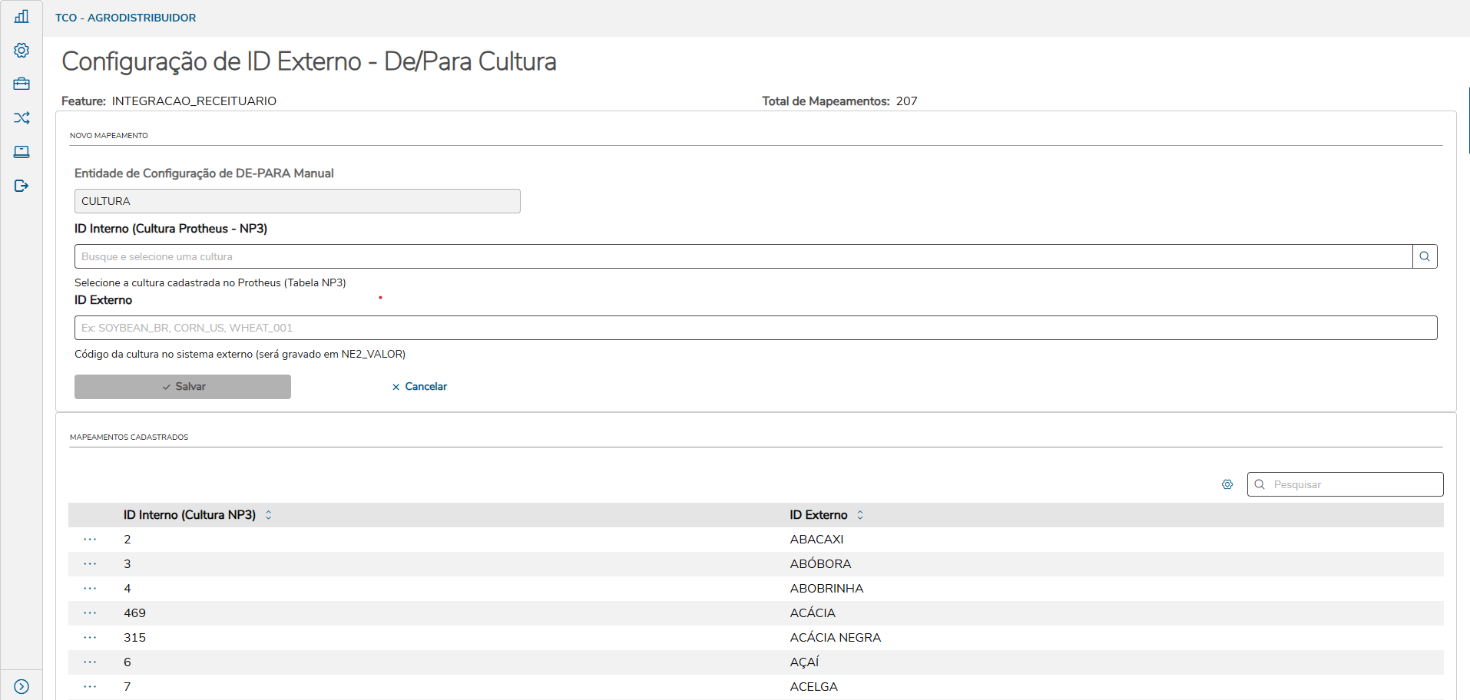Click the culture search magnifier icon
The image size is (1470, 700).
[x=1425, y=256]
